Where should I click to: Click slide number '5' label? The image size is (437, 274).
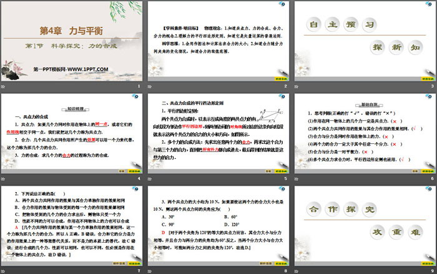click(285, 179)
